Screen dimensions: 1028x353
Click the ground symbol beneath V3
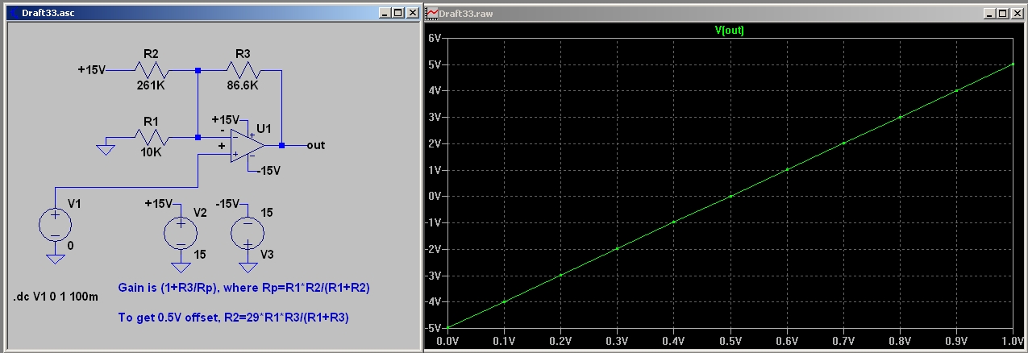coord(248,268)
